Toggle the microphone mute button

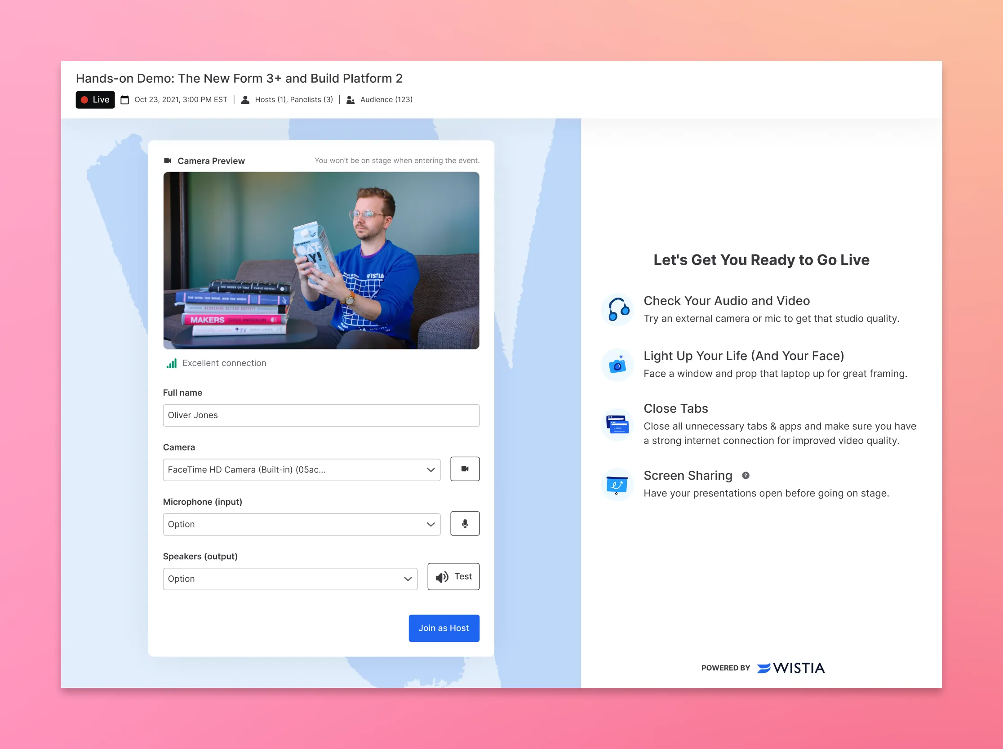tap(465, 524)
